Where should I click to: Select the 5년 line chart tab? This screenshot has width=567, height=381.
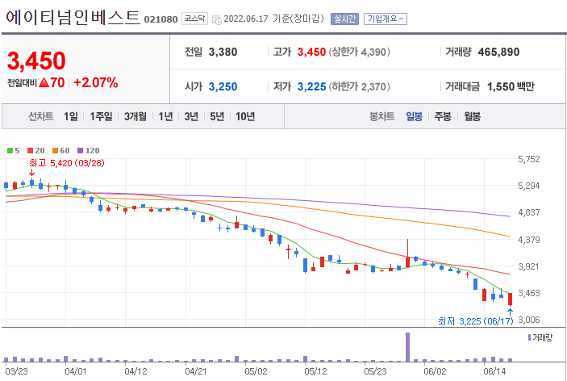tap(217, 116)
